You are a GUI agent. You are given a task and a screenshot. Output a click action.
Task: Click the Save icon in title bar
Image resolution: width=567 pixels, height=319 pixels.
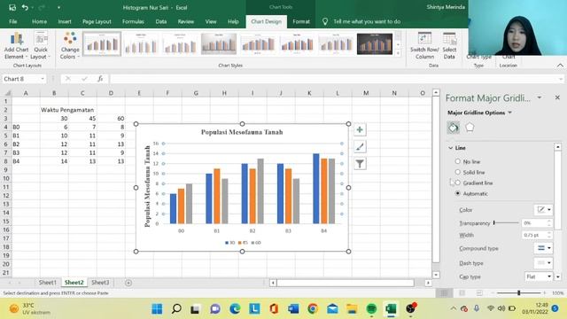pos(12,7)
